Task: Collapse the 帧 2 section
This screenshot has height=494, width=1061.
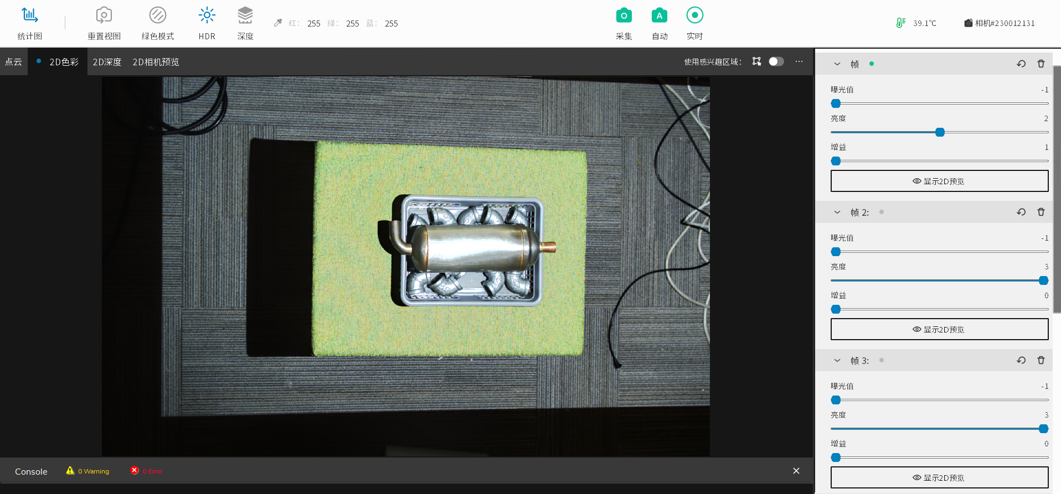Action: (x=837, y=212)
